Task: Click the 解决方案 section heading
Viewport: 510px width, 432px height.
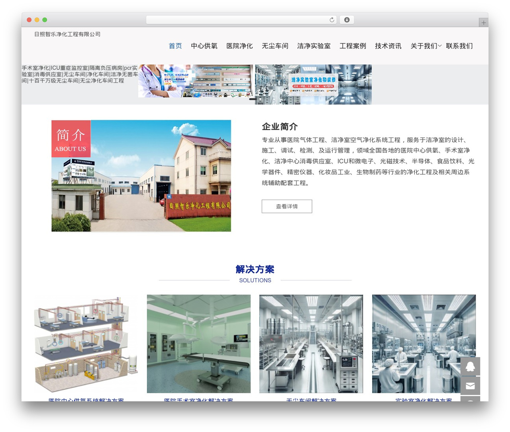Action: click(x=255, y=269)
